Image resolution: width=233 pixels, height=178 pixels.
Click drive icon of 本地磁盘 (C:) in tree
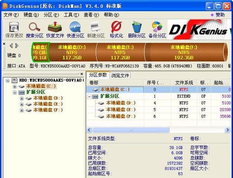click(22, 86)
